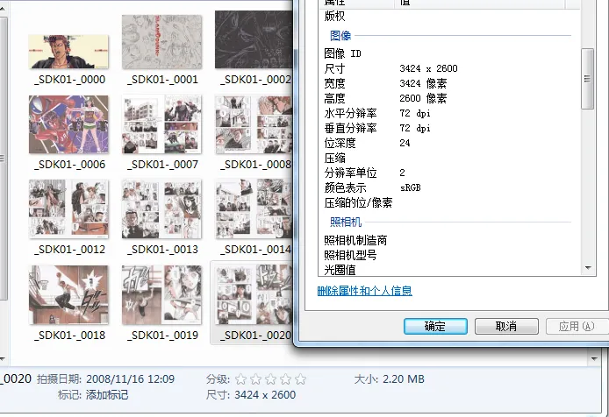
Task: Confirm with the 确定 button
Action: [435, 326]
